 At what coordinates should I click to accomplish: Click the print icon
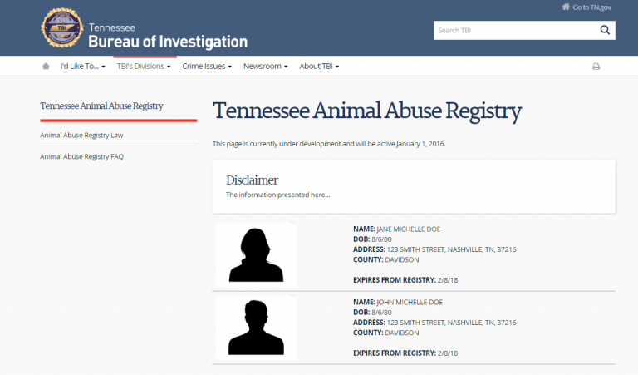596,67
